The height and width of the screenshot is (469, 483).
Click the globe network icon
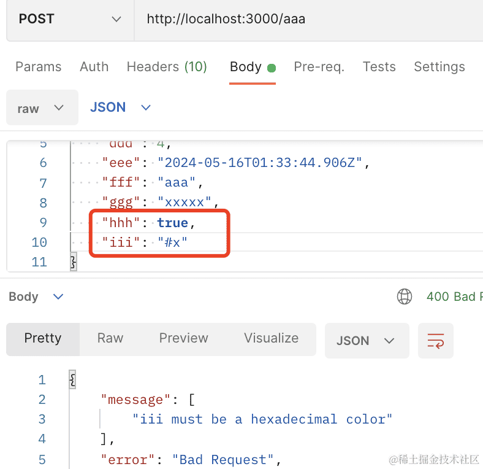(x=405, y=297)
